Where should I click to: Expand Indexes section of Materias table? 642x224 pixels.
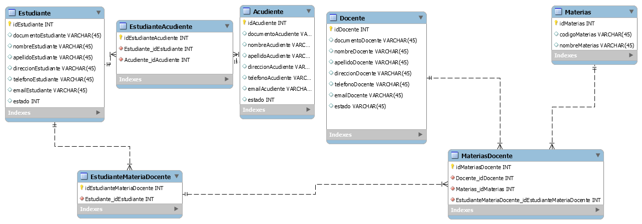pos(631,55)
